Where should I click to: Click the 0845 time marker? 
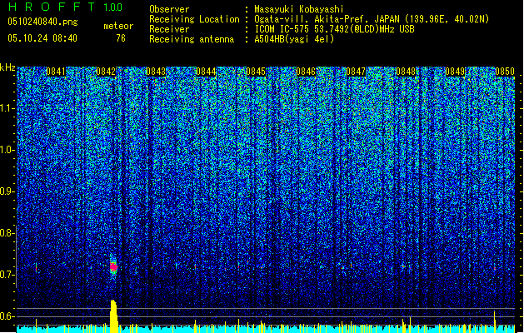(x=256, y=72)
